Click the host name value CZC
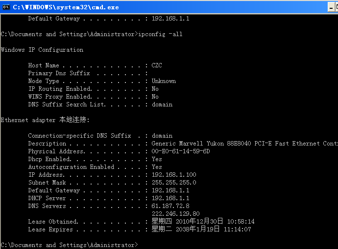Viewport: 338px width, 249px height. (x=157, y=65)
